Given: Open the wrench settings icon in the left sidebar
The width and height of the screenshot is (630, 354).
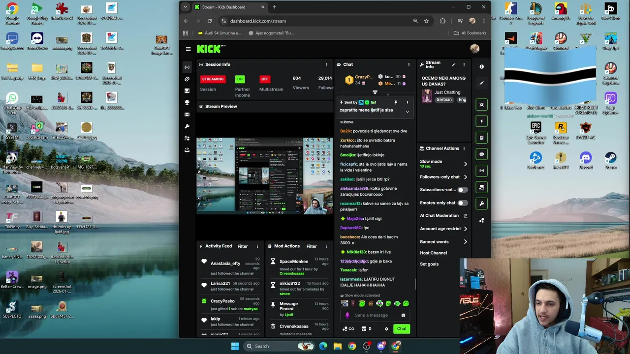Looking at the screenshot, I should click(x=187, y=126).
